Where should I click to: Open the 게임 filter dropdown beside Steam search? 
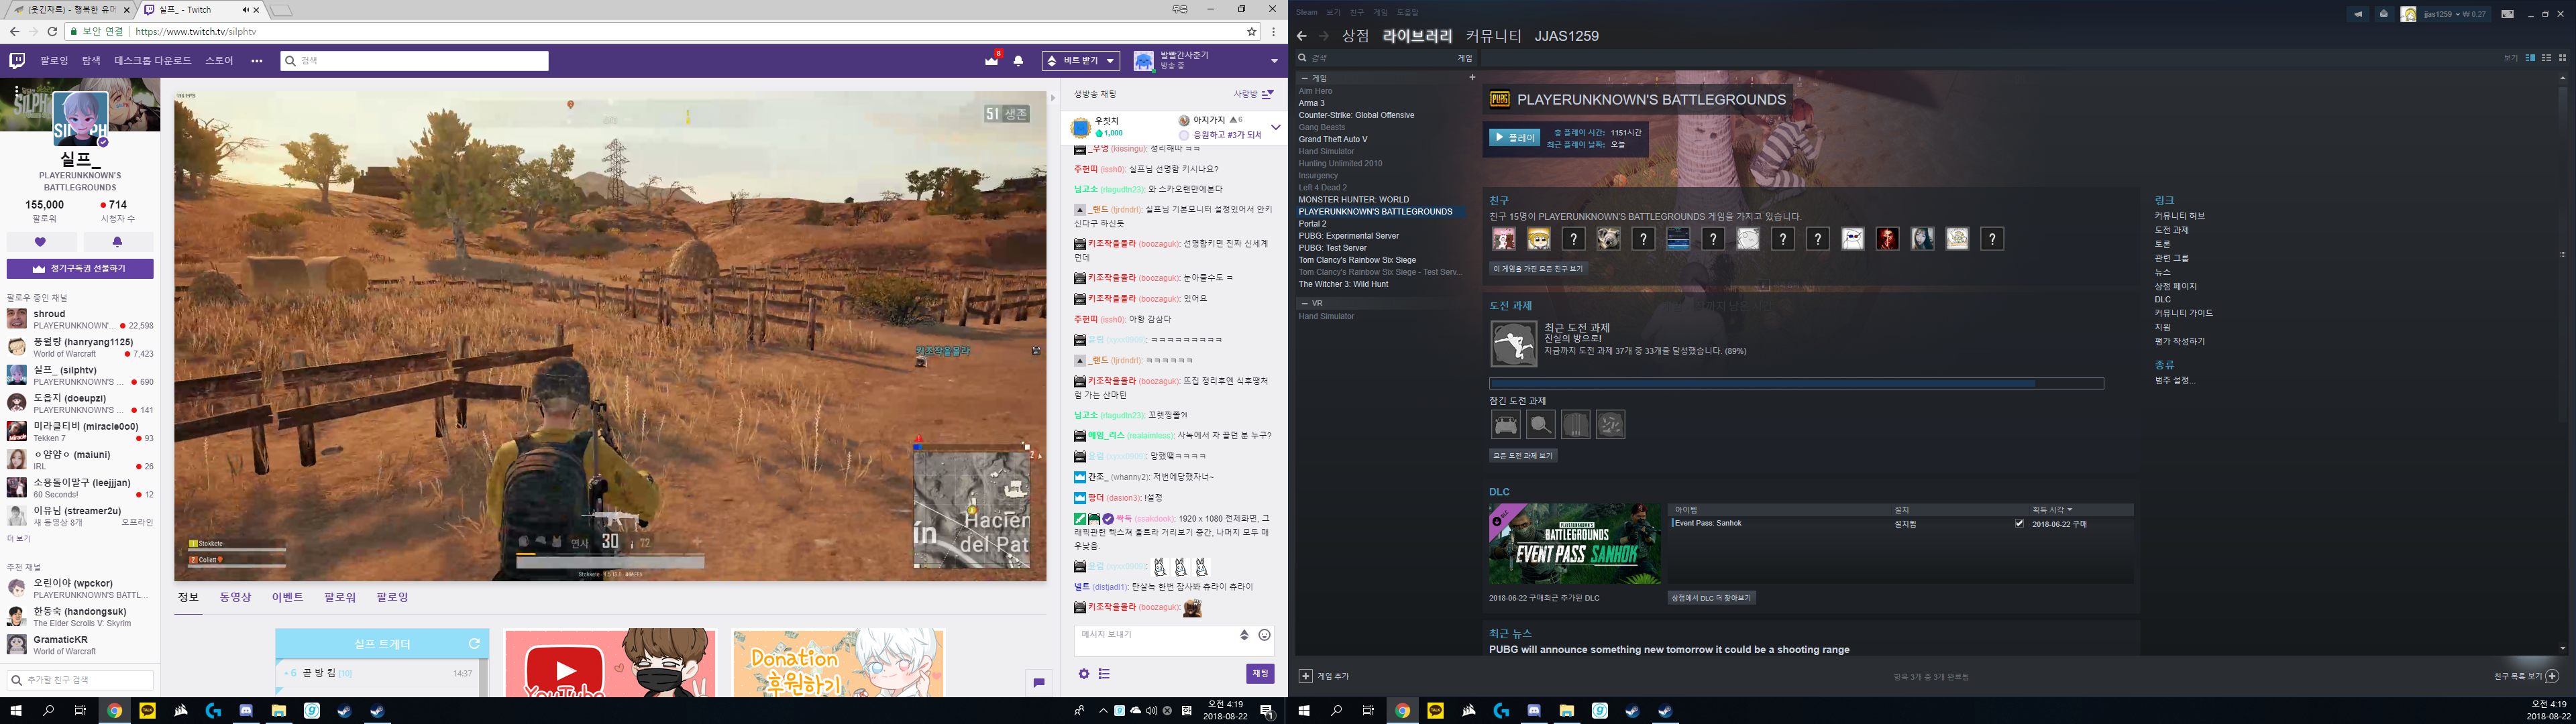tap(1465, 58)
